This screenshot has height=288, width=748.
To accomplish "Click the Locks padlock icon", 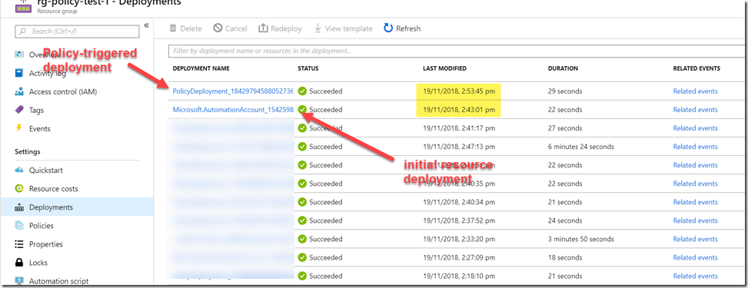I will pyautogui.click(x=19, y=263).
